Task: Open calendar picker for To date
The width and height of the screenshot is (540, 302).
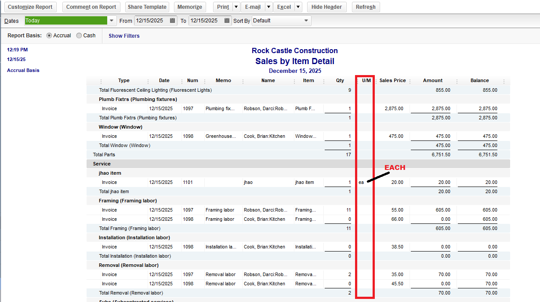Action: click(227, 21)
